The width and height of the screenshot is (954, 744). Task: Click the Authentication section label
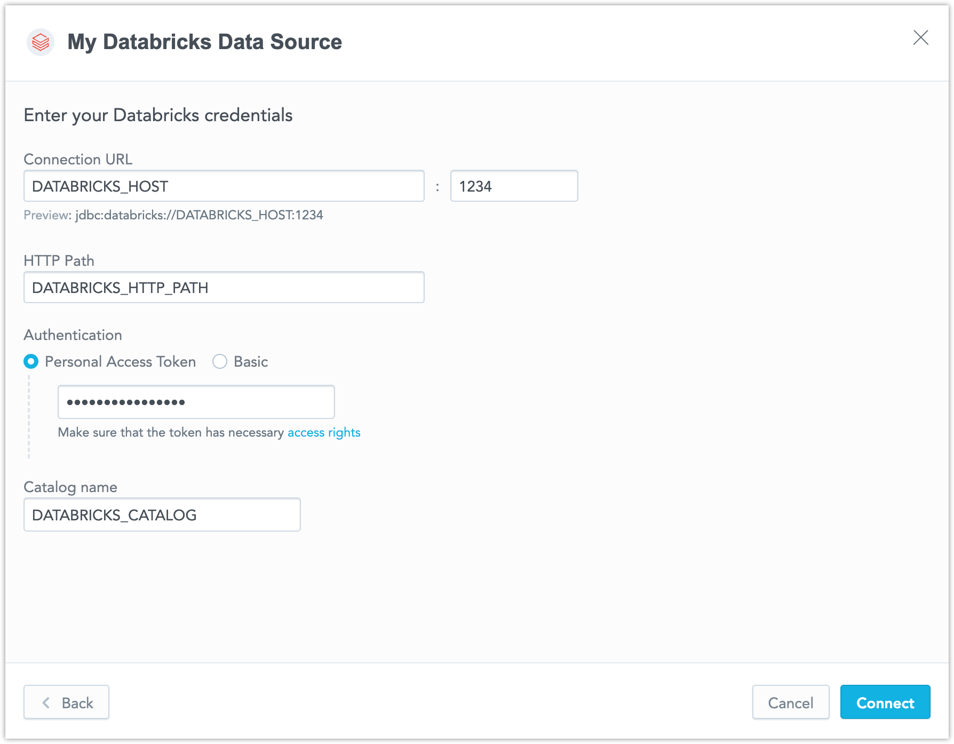pos(73,335)
